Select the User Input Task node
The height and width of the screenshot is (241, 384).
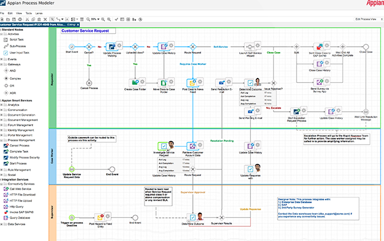click(x=6, y=53)
